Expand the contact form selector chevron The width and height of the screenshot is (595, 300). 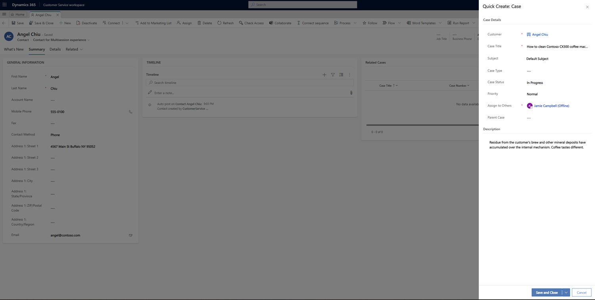click(x=88, y=40)
